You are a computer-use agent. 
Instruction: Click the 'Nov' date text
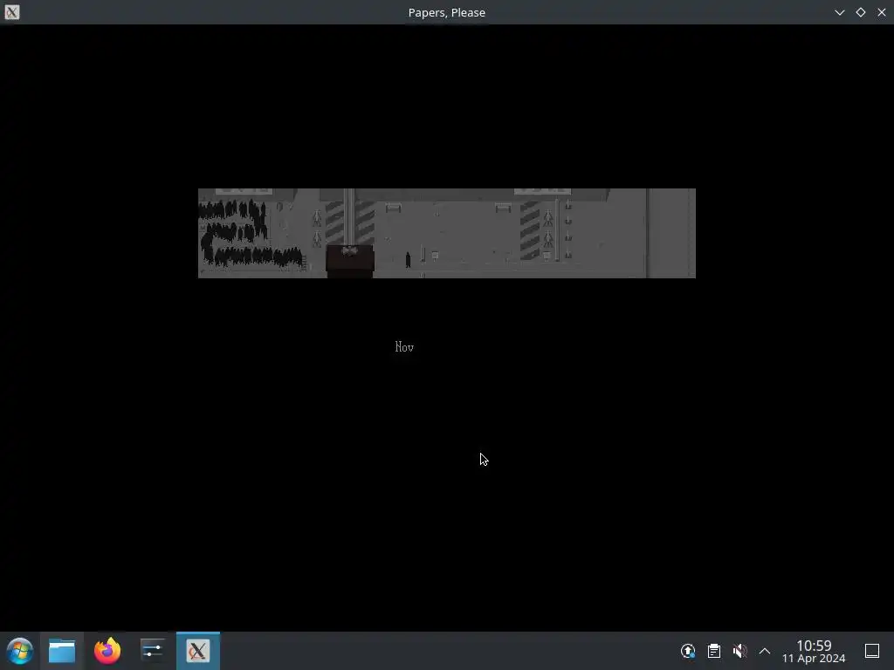click(404, 346)
